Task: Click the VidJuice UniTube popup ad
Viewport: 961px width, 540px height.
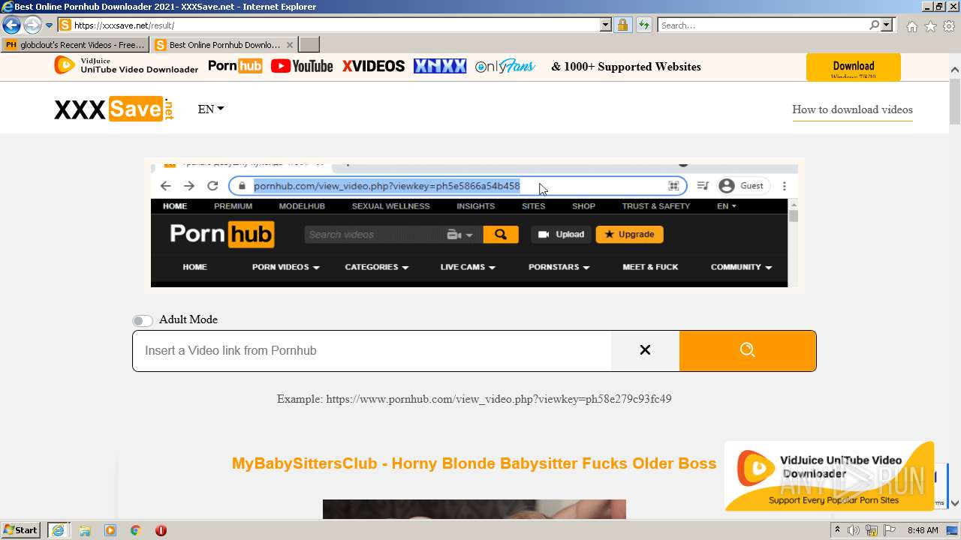Action: 829,476
